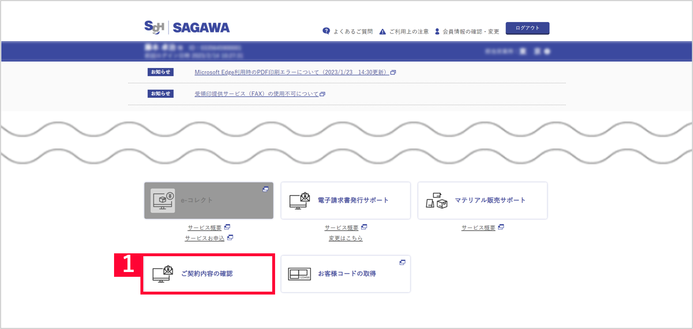Click the 電子請求書発行サポート monitor and envelope icon

(300, 200)
